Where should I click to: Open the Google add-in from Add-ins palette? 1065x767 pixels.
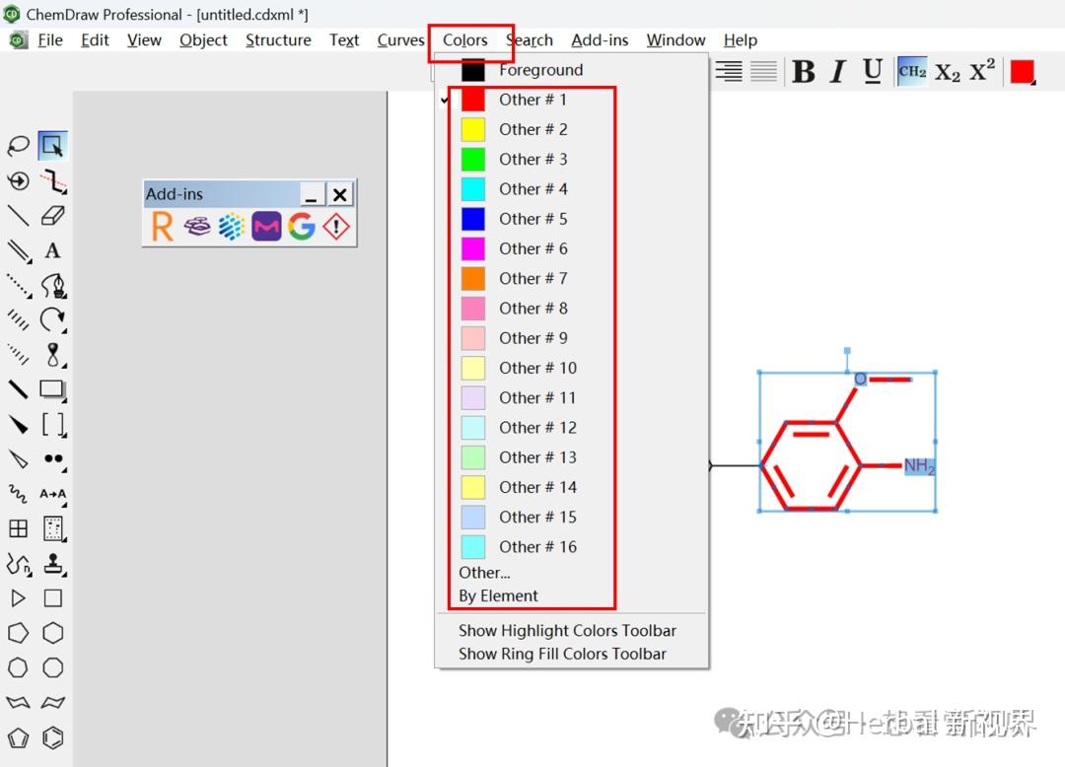coord(301,226)
